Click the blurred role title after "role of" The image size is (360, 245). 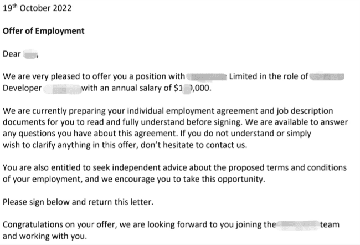(x=327, y=76)
